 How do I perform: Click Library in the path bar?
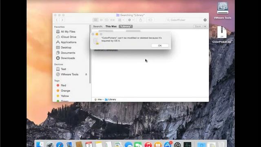(111, 100)
